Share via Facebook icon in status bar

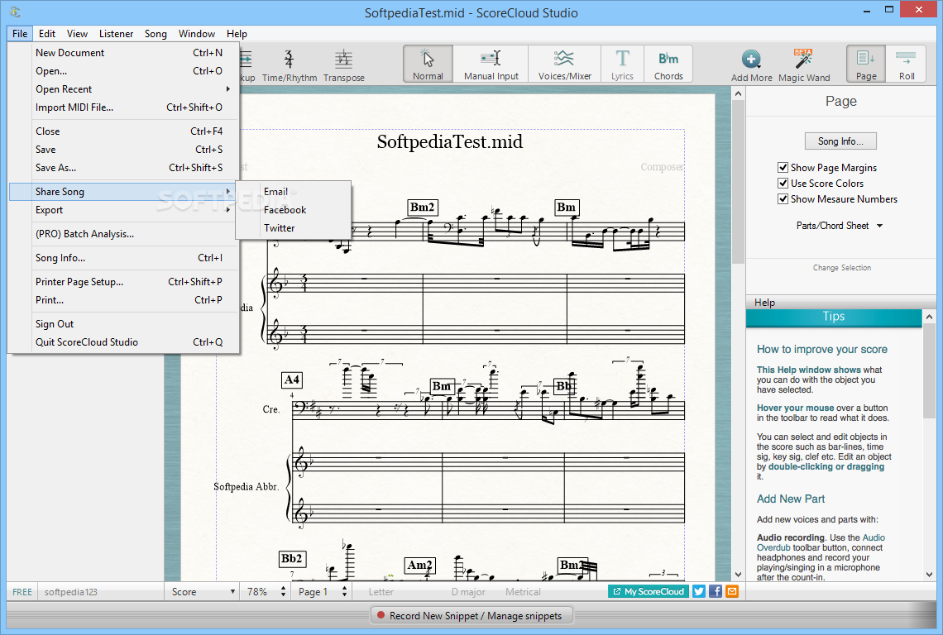point(715,592)
